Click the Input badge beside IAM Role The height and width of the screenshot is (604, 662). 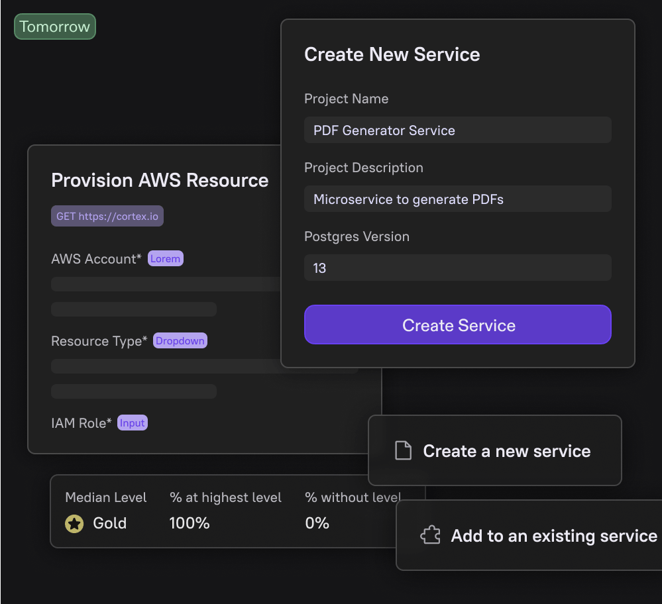(x=132, y=423)
